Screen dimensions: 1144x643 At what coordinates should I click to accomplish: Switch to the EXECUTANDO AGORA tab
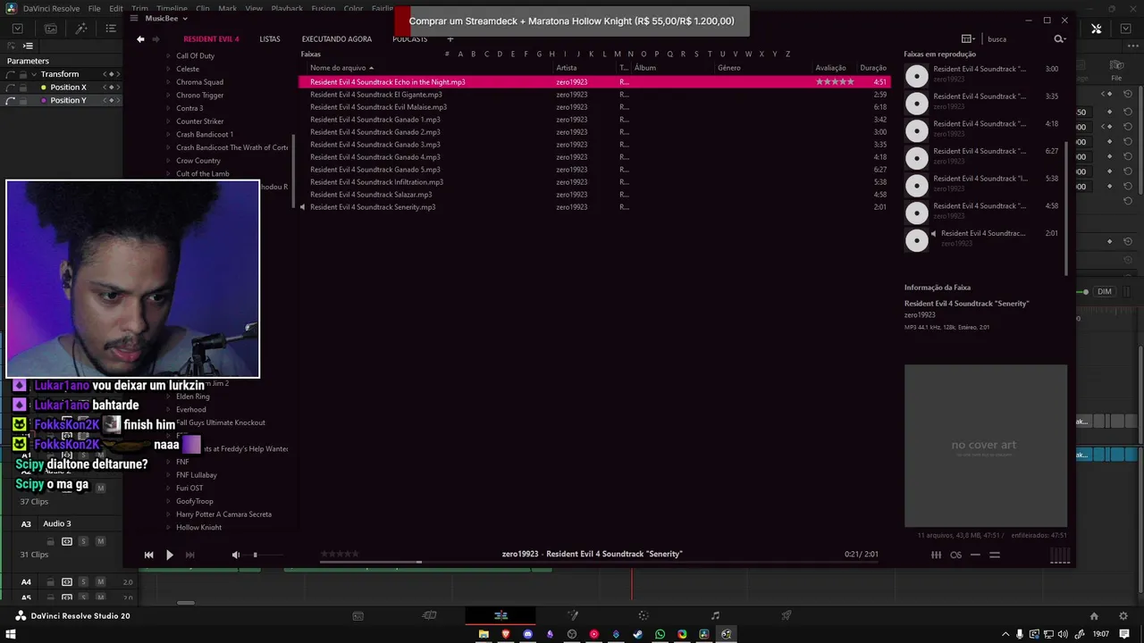click(337, 39)
